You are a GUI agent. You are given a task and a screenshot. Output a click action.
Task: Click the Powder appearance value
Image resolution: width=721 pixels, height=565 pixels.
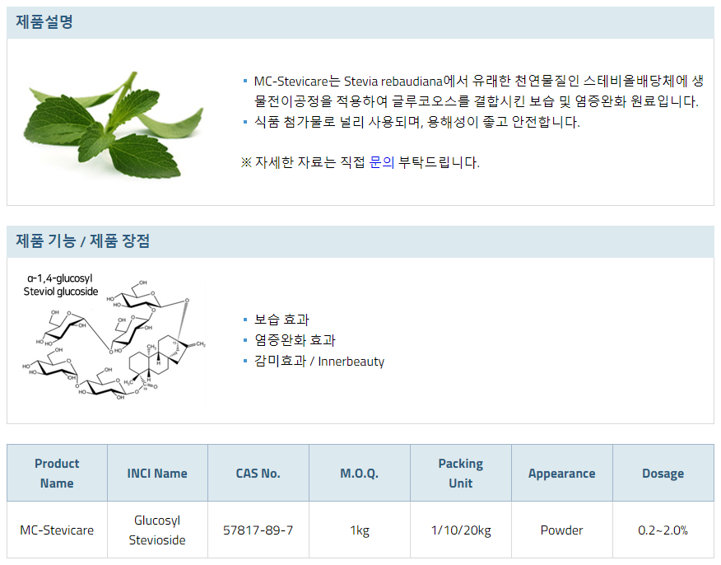561,530
